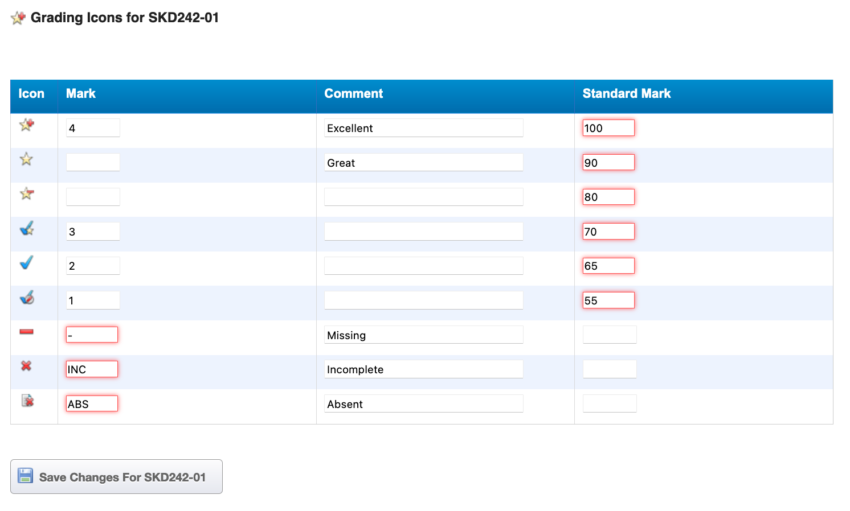
Task: Edit the Great comment field
Action: pos(424,162)
